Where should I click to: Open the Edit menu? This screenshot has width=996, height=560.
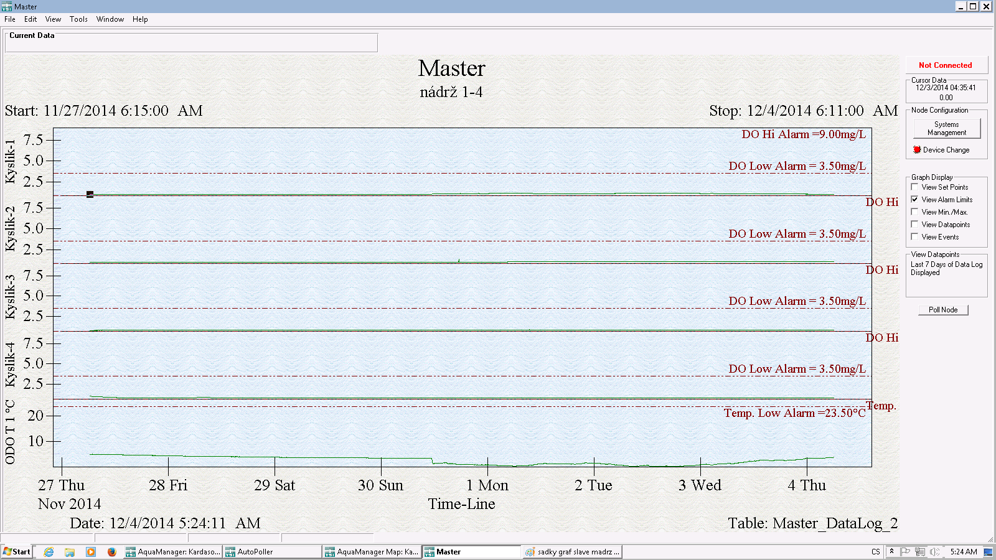coord(31,19)
